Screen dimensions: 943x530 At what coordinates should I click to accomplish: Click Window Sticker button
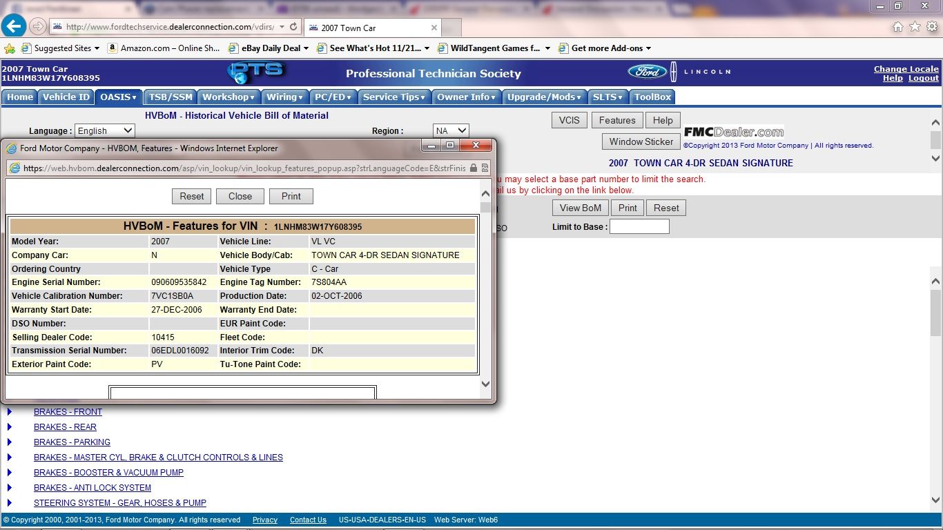pyautogui.click(x=641, y=141)
